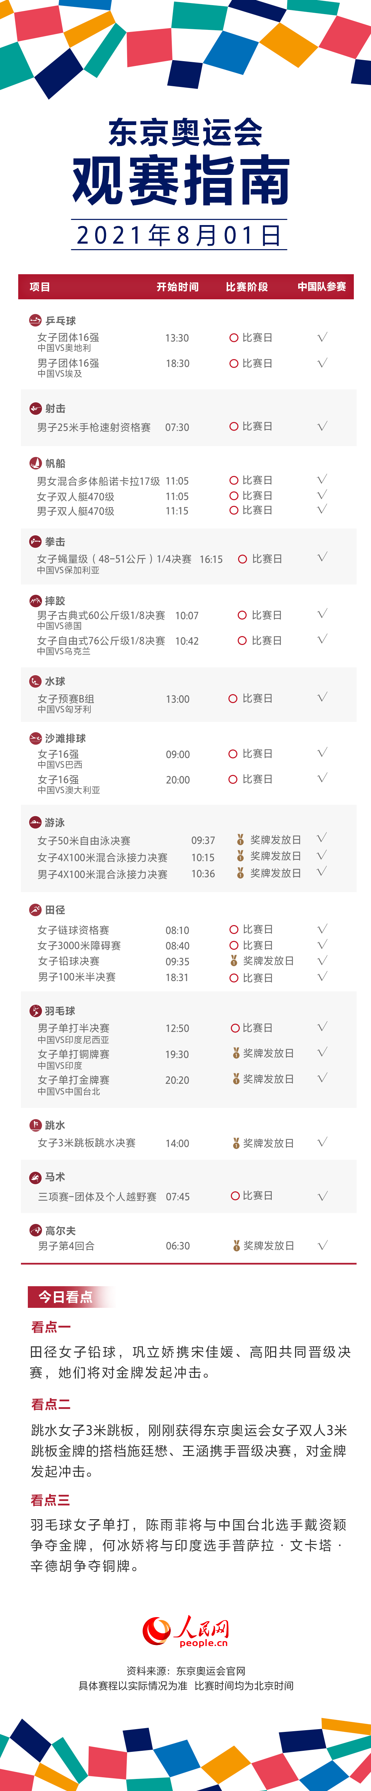Click the badminton (羽毛球) sport icon
Image resolution: width=371 pixels, height=1791 pixels.
pos(35,1010)
